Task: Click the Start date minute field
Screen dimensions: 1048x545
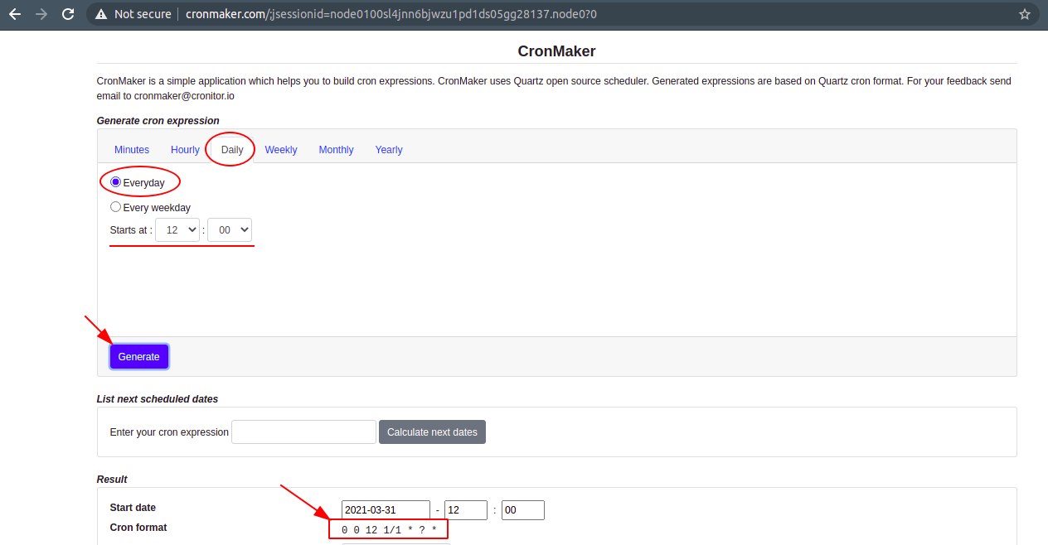Action: click(523, 510)
